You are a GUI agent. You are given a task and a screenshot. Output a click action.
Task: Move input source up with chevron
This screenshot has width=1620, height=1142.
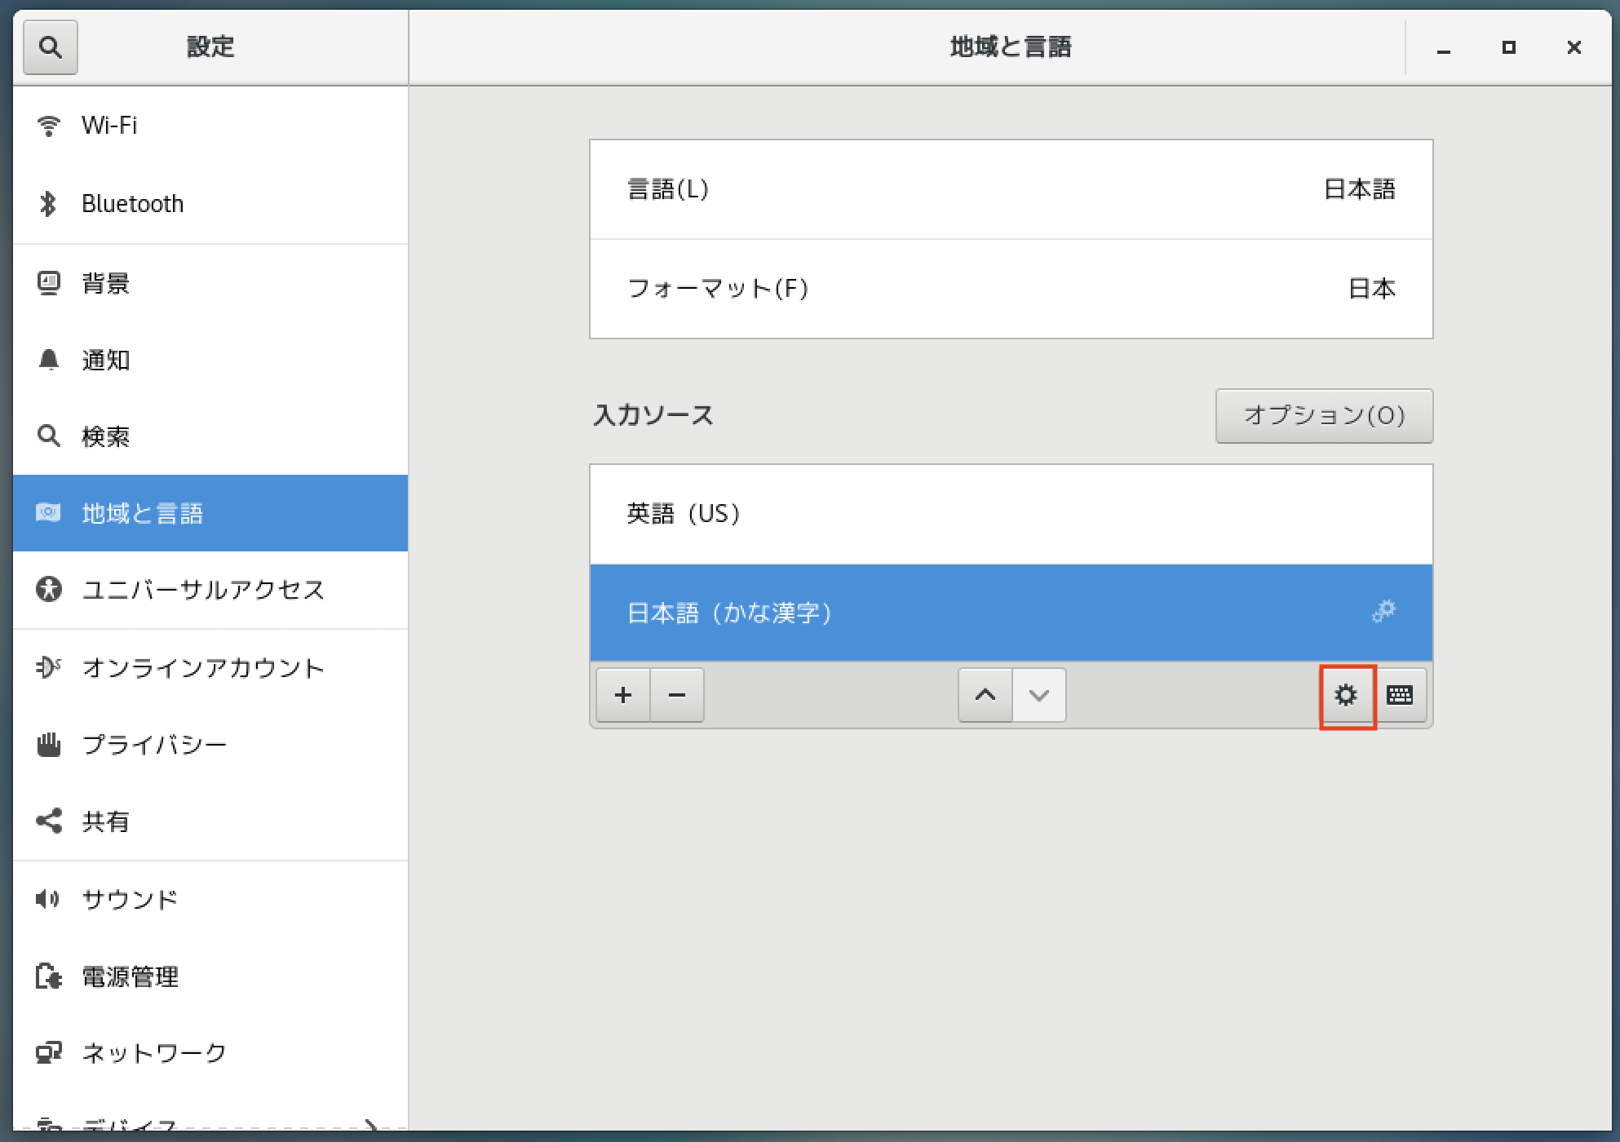pos(985,695)
